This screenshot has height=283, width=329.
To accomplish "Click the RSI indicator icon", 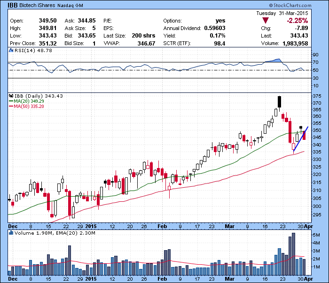I will pyautogui.click(x=11, y=50).
